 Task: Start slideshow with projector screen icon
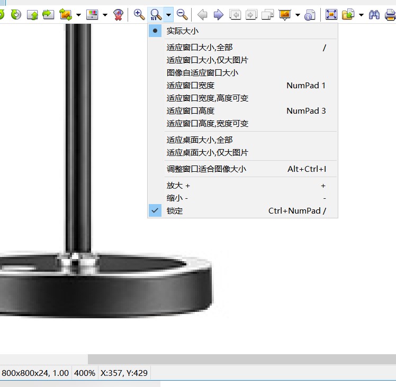285,15
